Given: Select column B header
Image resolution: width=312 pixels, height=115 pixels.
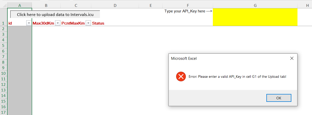Looking at the screenshot, I should pos(46,5).
